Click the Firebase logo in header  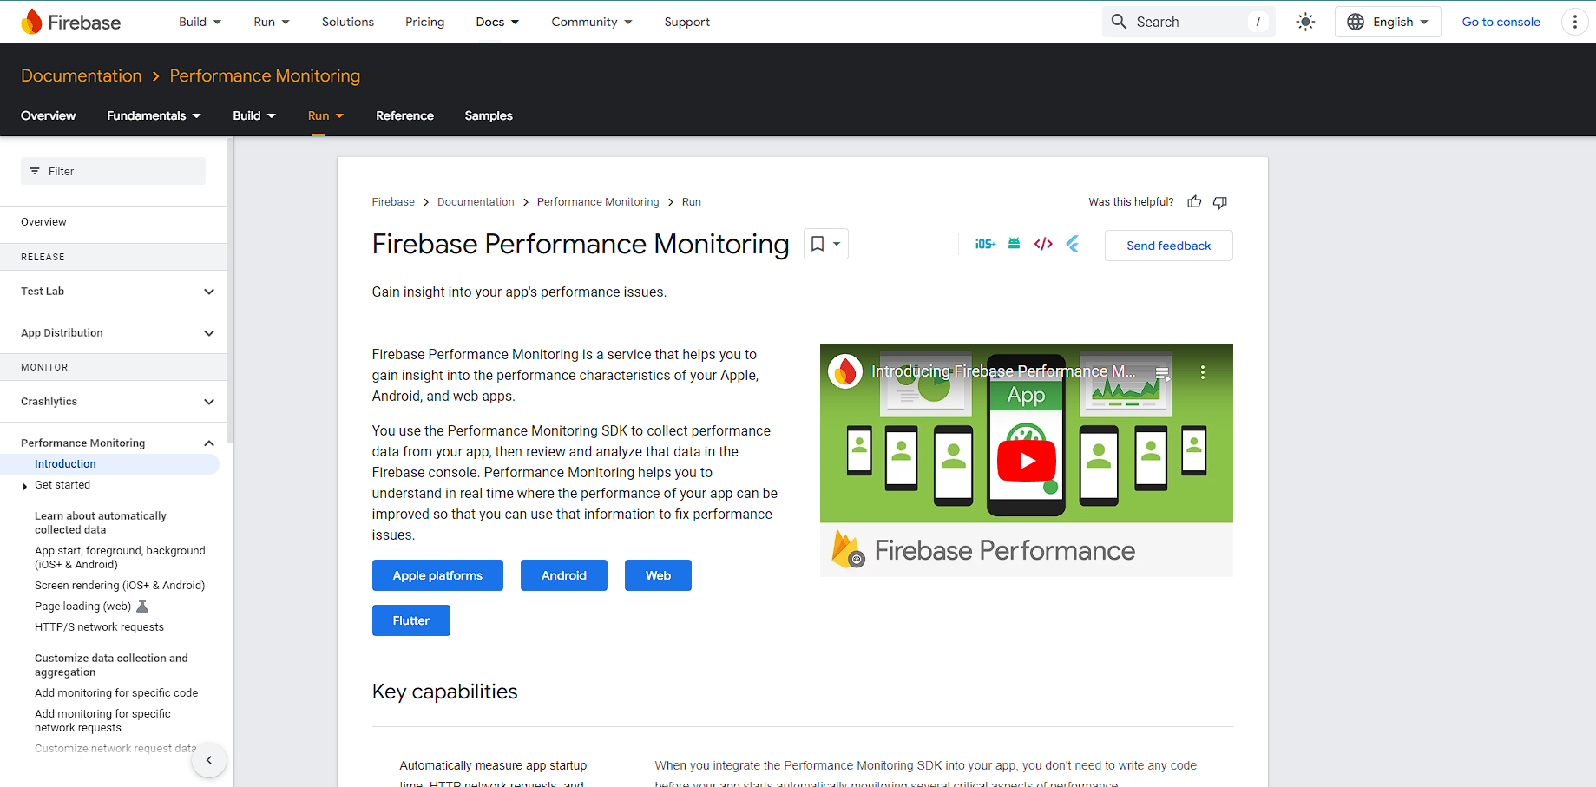click(71, 22)
